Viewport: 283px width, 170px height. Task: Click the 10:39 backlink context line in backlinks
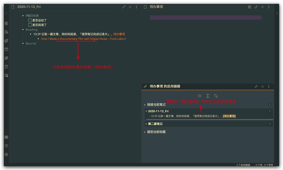[x=192, y=116]
